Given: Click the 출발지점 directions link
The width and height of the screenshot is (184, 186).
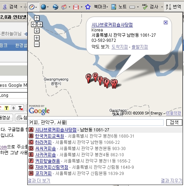Looking at the screenshot, I should (x=140, y=47).
